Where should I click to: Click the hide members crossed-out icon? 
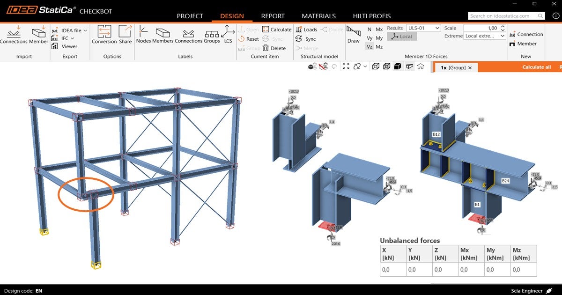(x=323, y=66)
